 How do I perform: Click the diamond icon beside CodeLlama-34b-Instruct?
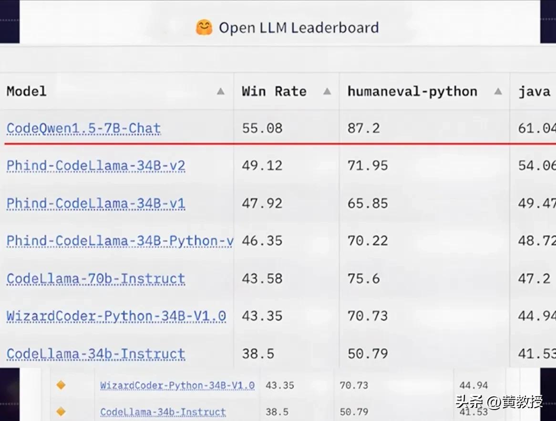[x=61, y=411]
